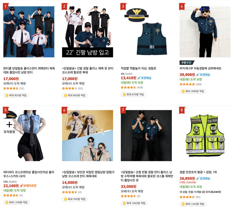Click the star rating with 269 reviews
Image resolution: width=235 pixels, height=210 pixels.
coord(191,84)
